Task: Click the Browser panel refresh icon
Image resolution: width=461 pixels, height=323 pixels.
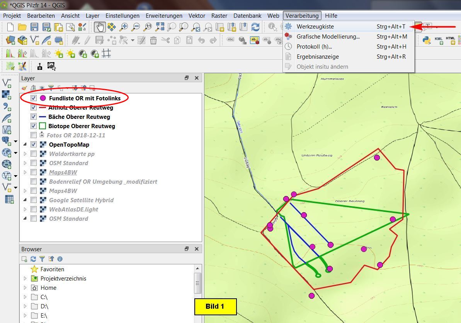Action: tap(33, 259)
